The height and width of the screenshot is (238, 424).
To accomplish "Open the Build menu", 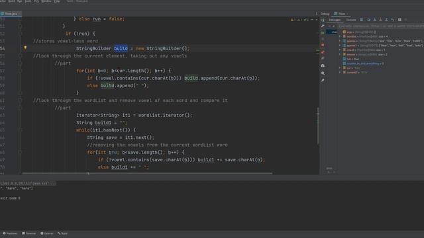I will [11, 1].
